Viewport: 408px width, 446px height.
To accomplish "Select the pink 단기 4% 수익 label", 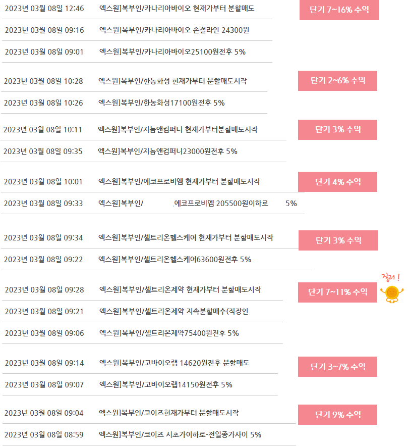I will (337, 182).
